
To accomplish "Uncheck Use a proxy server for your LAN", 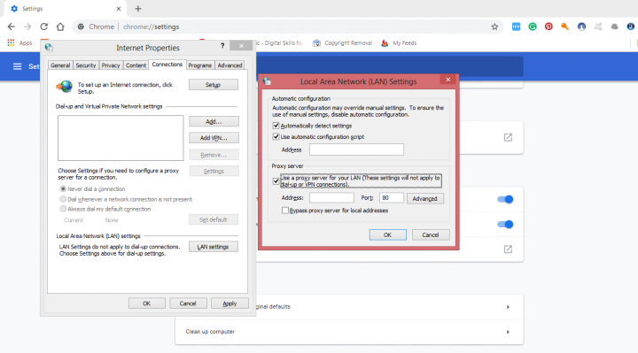I will click(276, 180).
